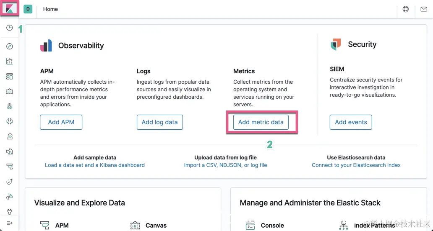The height and width of the screenshot is (231, 433).
Task: Open the space selector avatar D
Action: (x=28, y=9)
